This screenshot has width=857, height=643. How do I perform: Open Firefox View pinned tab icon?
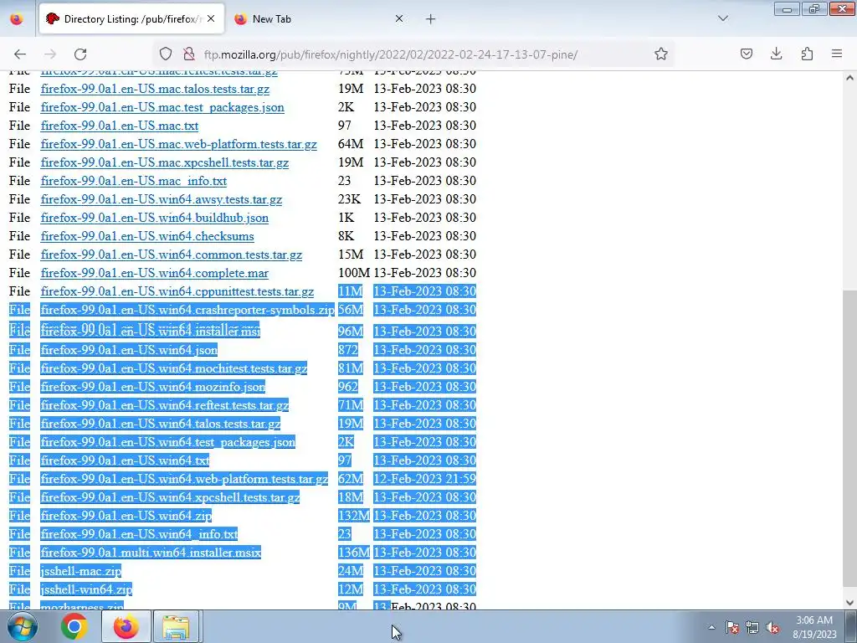tap(17, 18)
